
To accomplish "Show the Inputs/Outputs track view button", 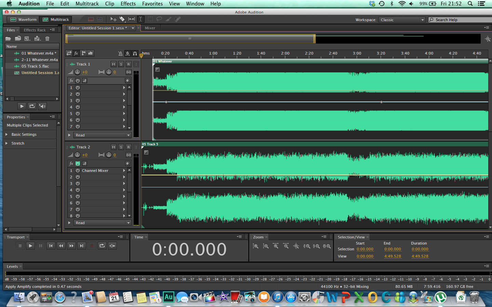I will (x=69, y=53).
